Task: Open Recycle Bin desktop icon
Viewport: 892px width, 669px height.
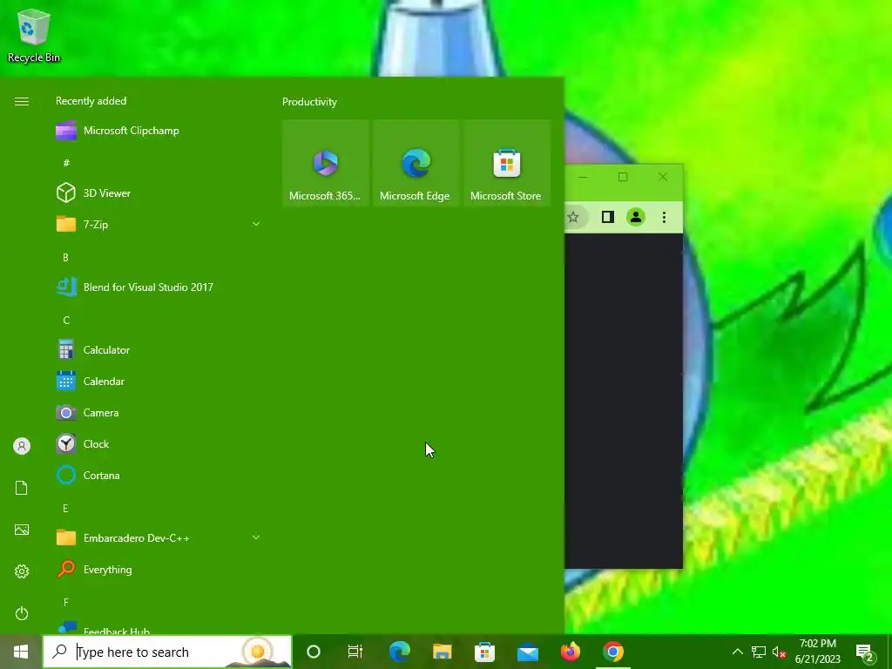Action: (34, 34)
